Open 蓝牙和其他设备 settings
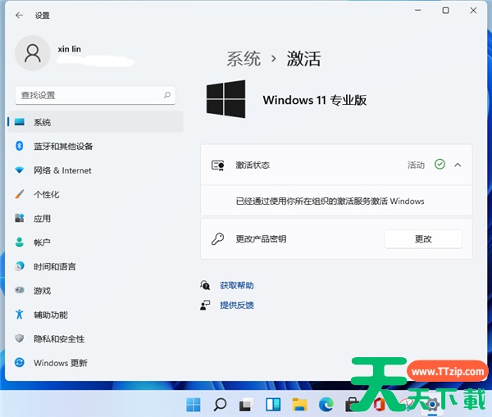 tap(95, 146)
